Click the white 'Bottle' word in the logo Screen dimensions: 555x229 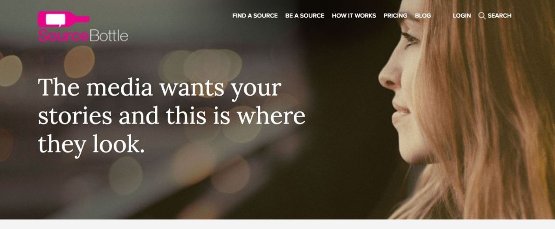pyautogui.click(x=109, y=36)
